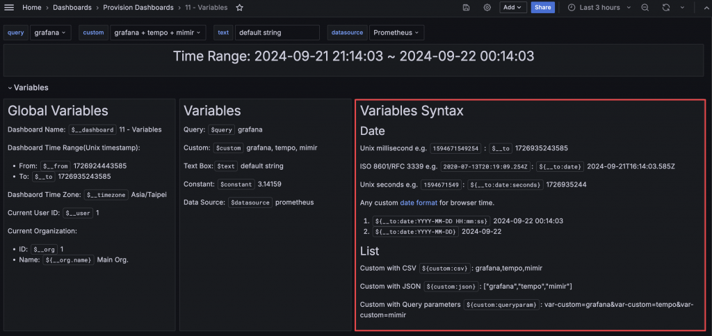The image size is (712, 336).
Task: Open the custom variable multi-select dropdown
Action: [158, 33]
